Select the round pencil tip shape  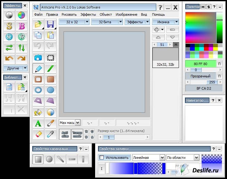(x=49, y=159)
